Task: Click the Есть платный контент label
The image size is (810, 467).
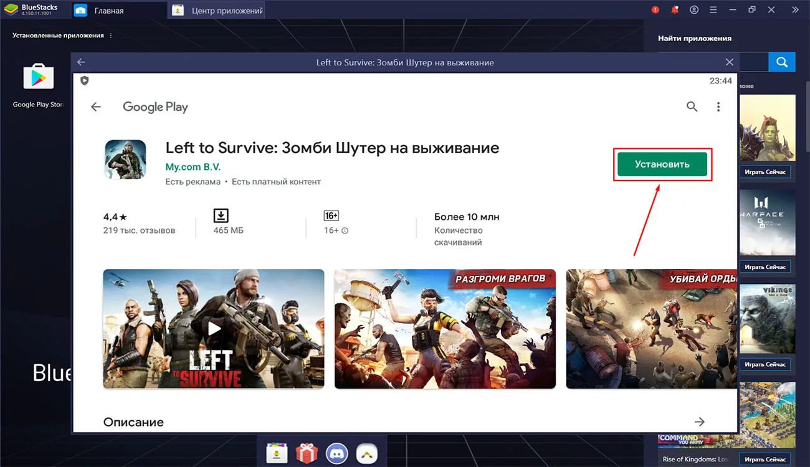Action: pyautogui.click(x=276, y=182)
